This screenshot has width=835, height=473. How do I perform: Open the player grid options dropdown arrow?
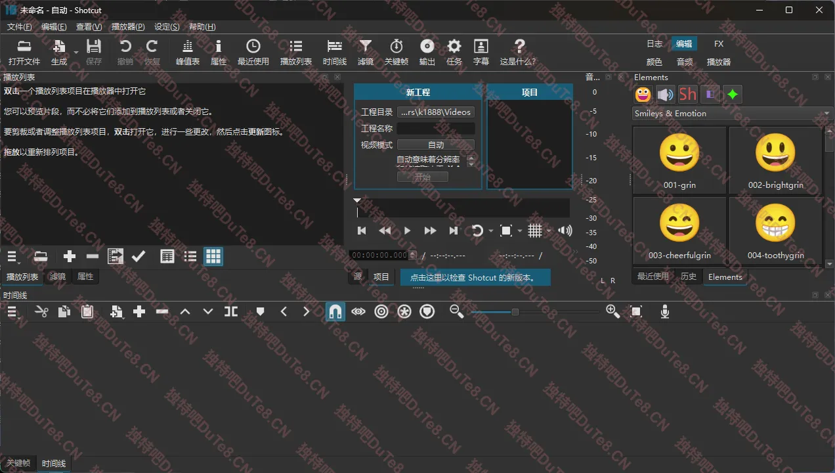(x=549, y=231)
